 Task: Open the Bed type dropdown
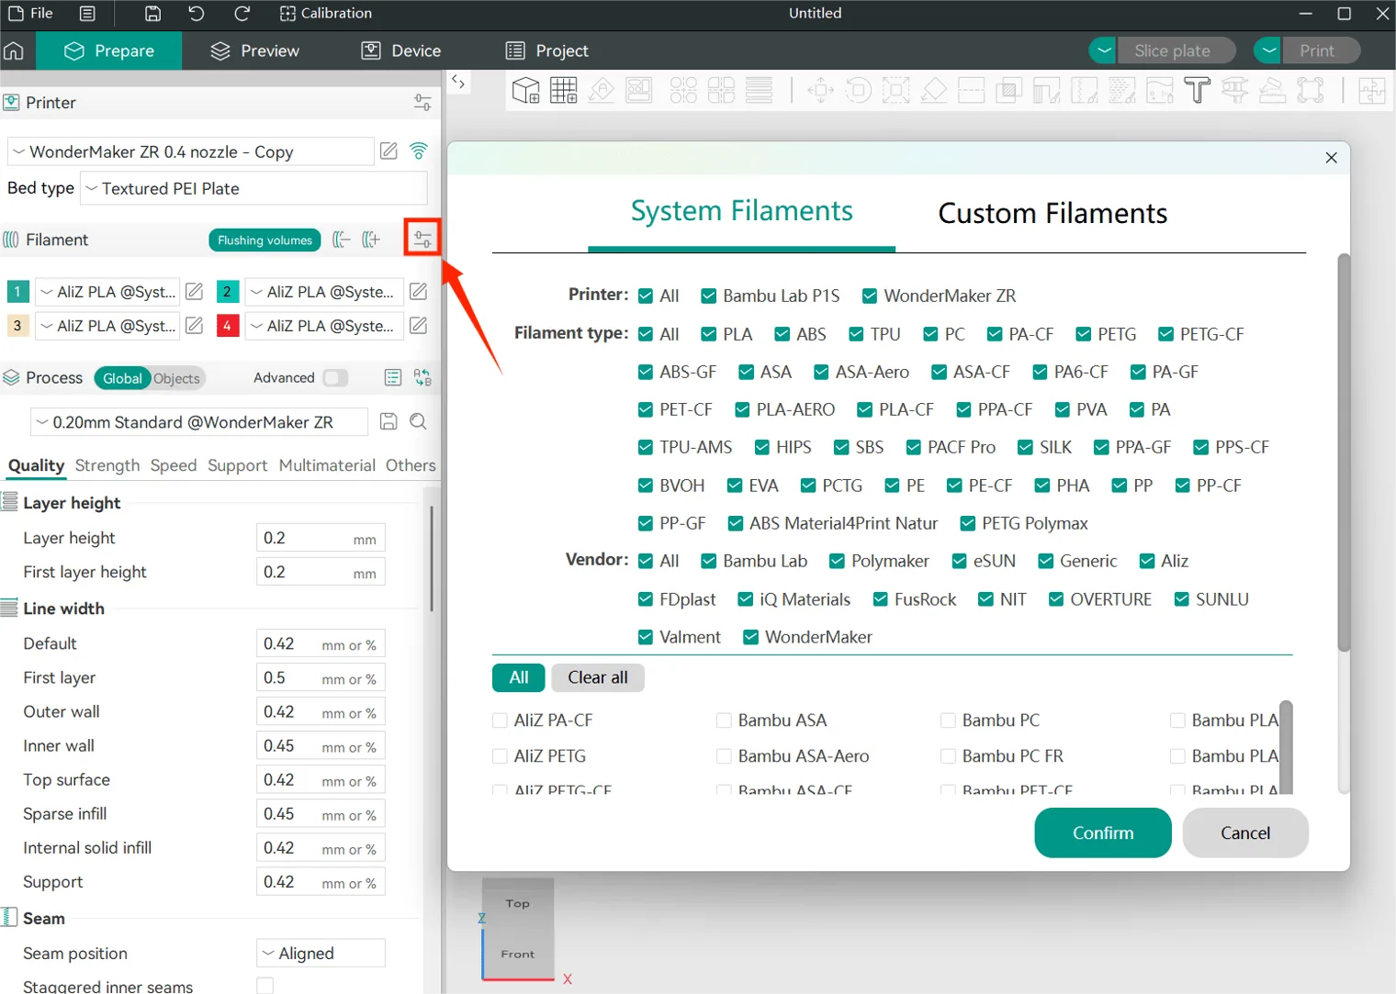(x=253, y=188)
